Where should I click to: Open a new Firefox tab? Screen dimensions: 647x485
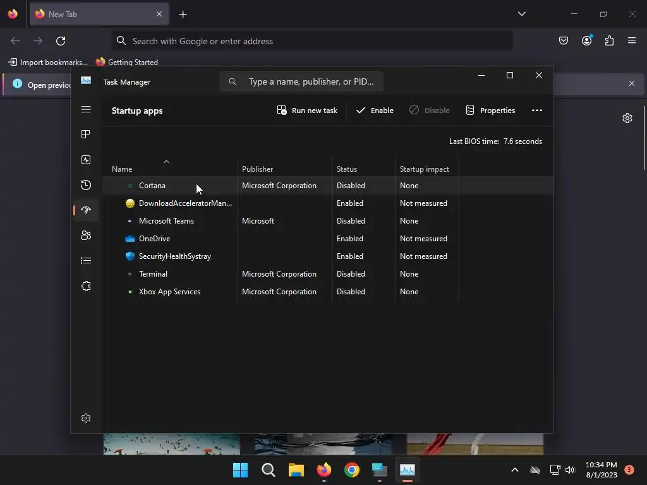183,15
